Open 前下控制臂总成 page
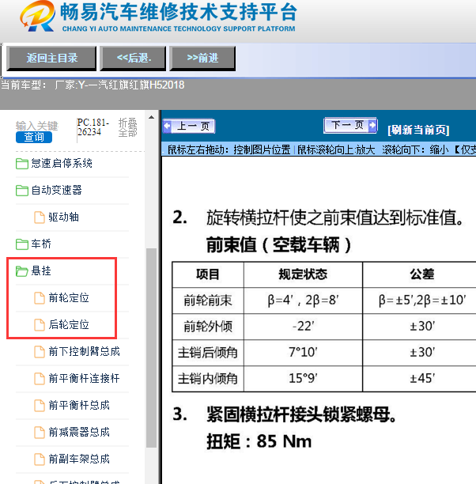 point(84,352)
